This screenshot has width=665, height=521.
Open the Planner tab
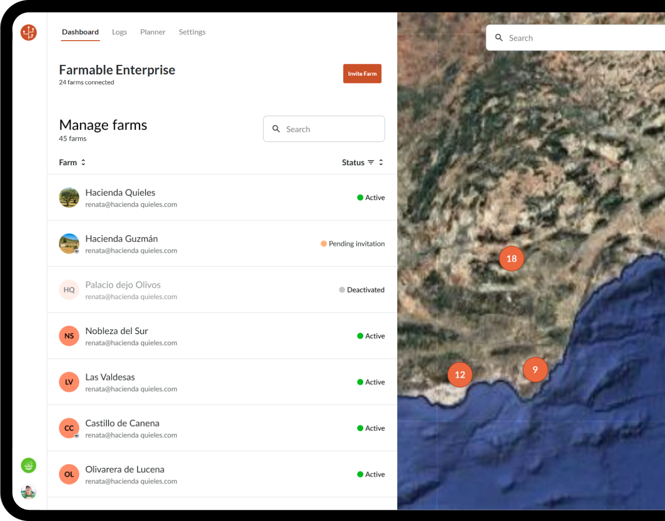point(153,32)
